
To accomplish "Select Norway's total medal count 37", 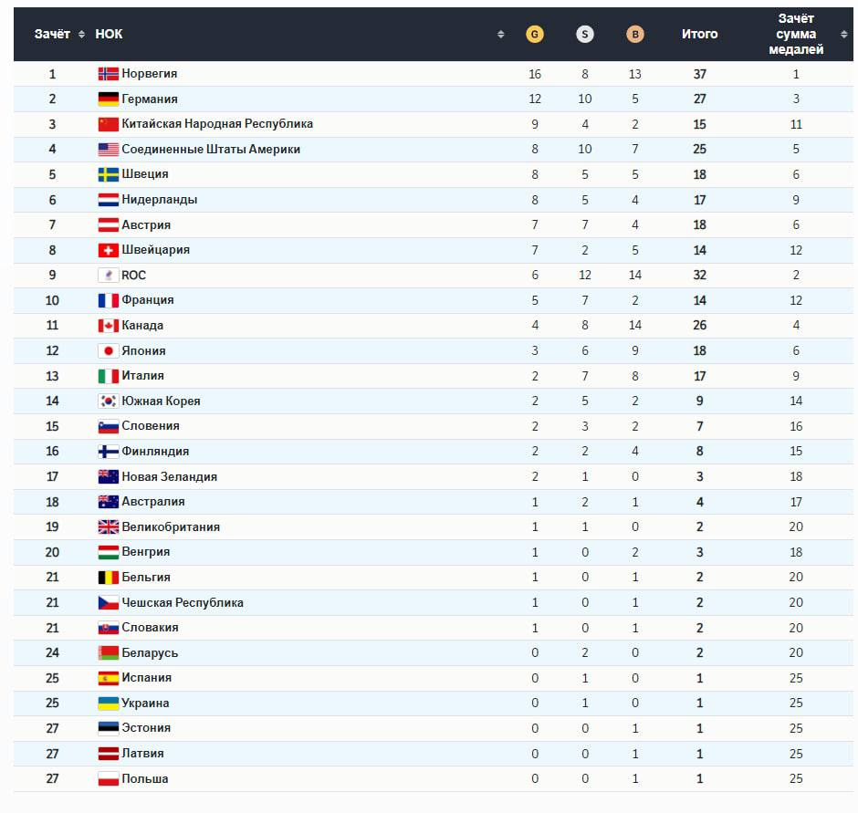I will coord(700,74).
